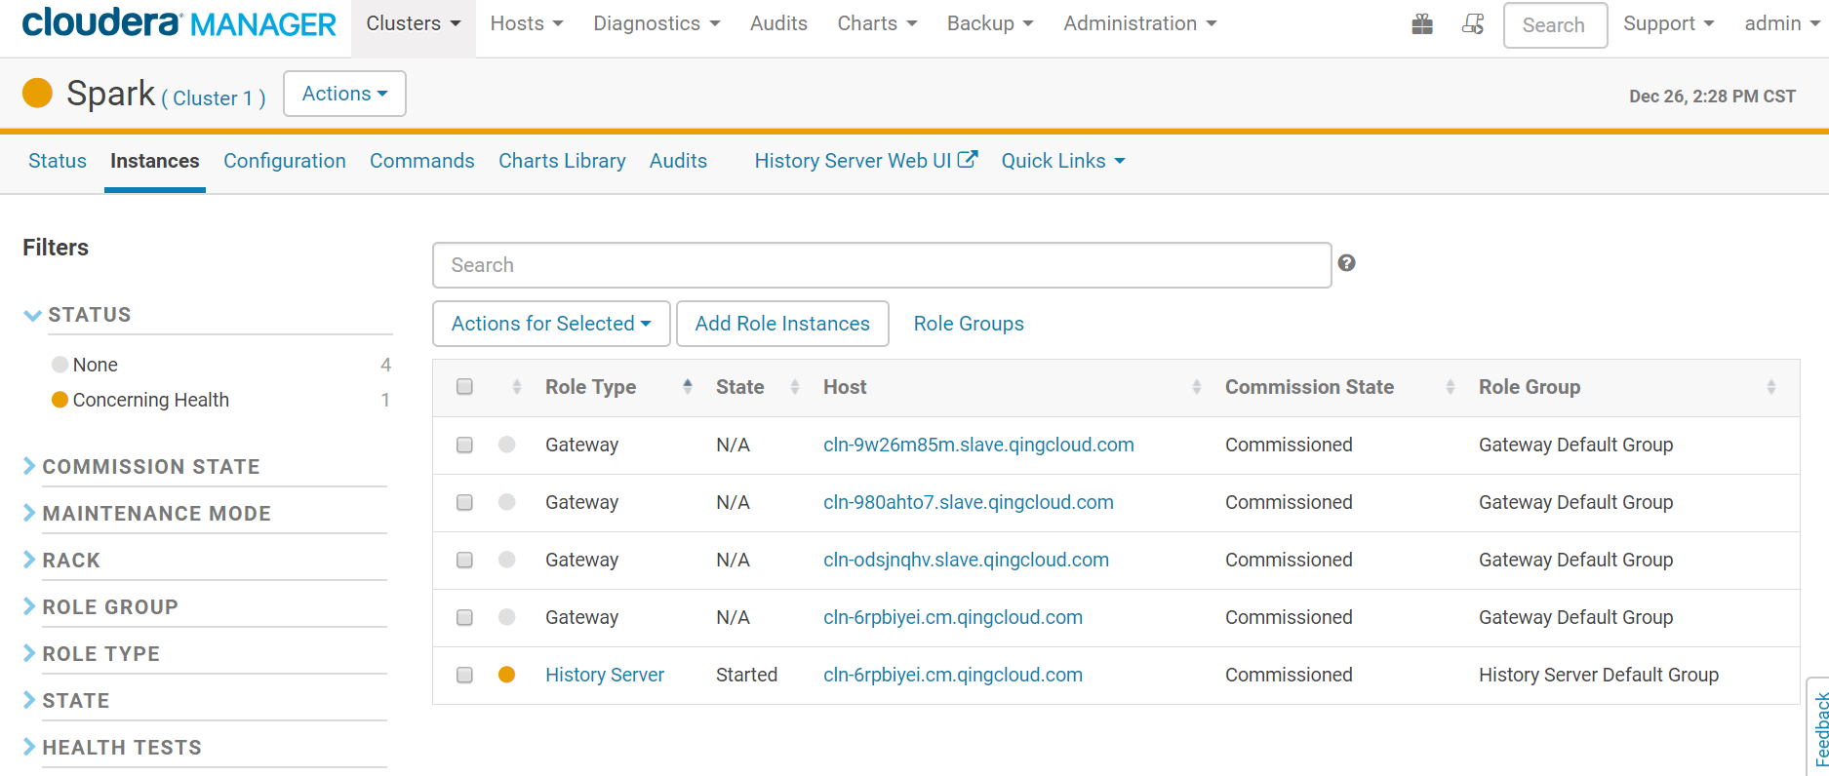
Task: Open the Diagnostics menu
Action: (x=656, y=23)
